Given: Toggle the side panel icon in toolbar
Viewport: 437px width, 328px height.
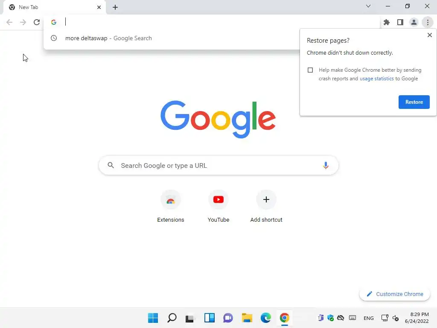Looking at the screenshot, I should 400,22.
